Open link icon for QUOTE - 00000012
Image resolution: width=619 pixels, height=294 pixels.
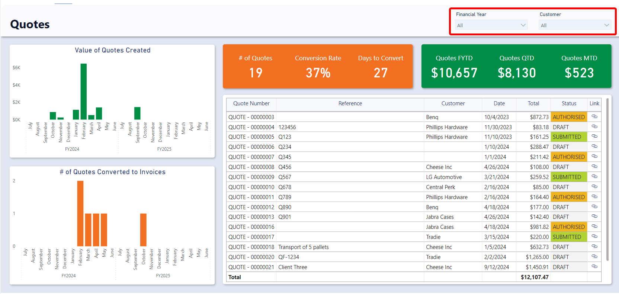coord(594,207)
